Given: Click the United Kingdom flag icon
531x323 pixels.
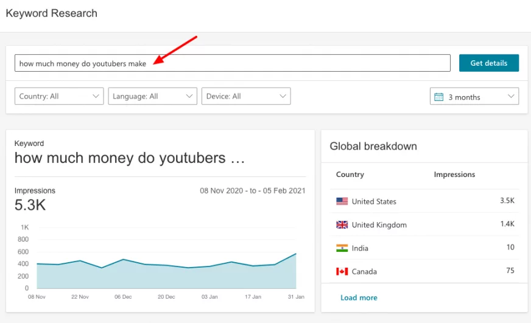Looking at the screenshot, I should 342,224.
